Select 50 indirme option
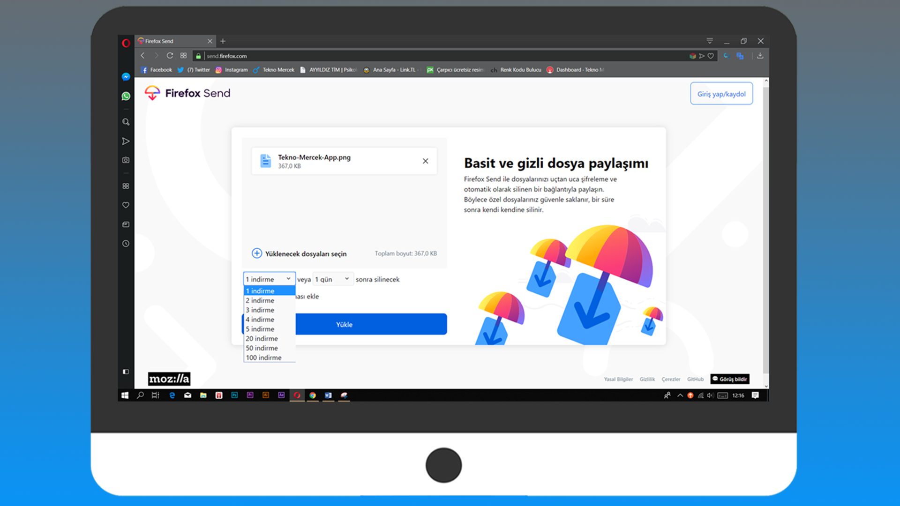Viewport: 900px width, 506px height. pyautogui.click(x=270, y=348)
